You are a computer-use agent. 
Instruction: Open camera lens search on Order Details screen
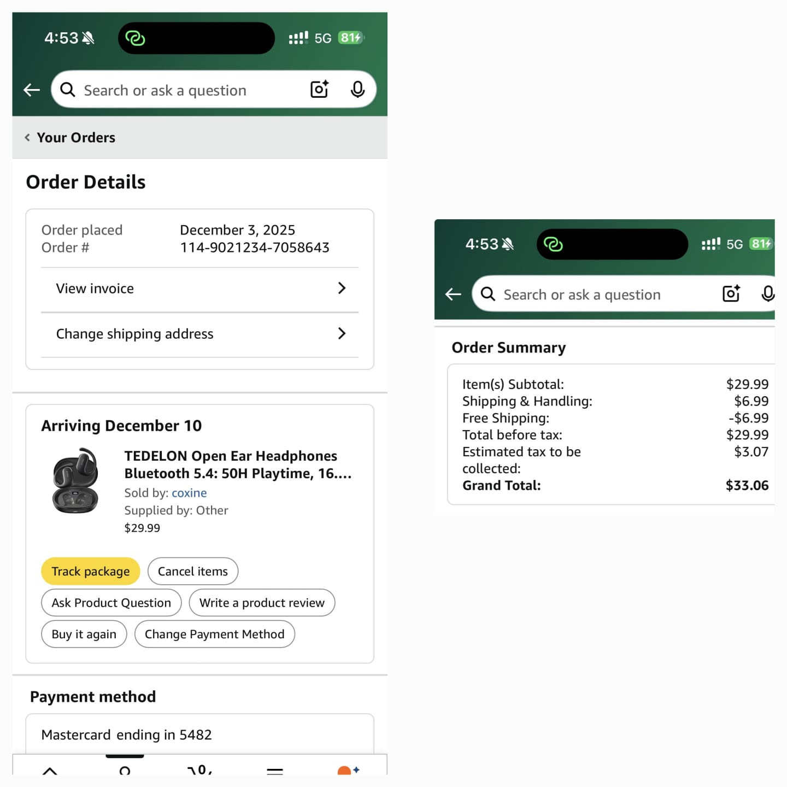319,89
